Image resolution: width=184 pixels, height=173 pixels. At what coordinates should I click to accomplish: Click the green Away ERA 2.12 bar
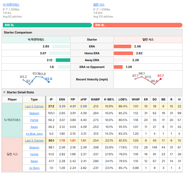tap(63, 60)
